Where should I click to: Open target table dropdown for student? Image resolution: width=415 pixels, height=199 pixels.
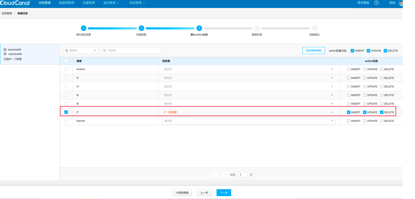click(249, 69)
